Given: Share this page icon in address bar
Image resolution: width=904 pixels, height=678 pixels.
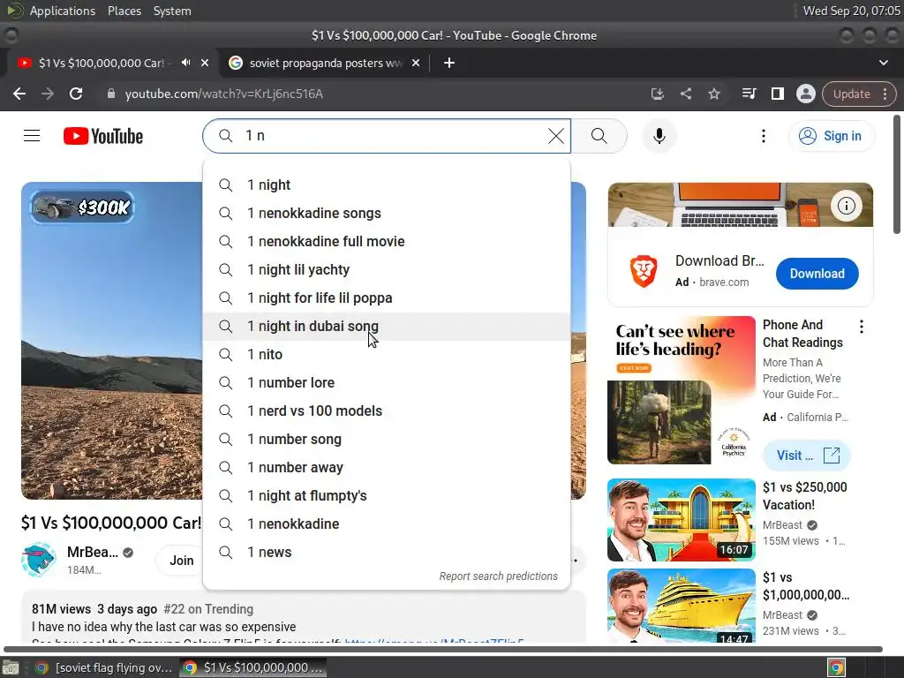Looking at the screenshot, I should (x=685, y=94).
